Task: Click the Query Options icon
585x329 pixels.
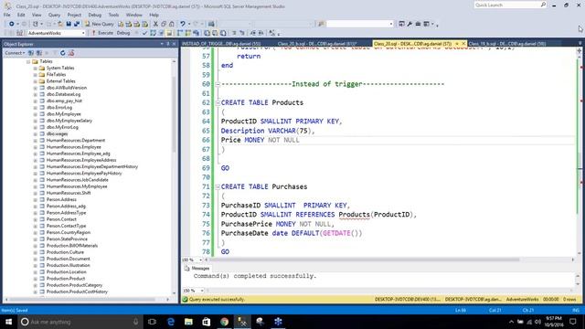Action: (x=161, y=33)
